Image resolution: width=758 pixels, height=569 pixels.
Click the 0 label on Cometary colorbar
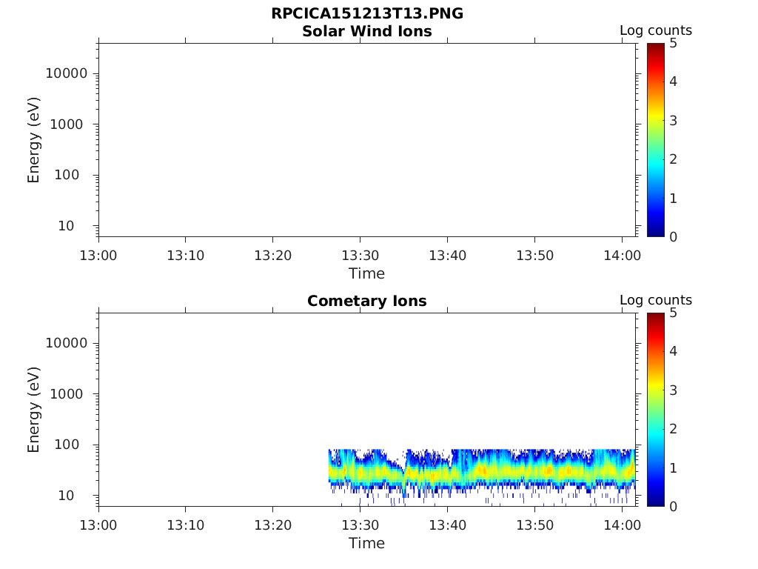point(674,507)
